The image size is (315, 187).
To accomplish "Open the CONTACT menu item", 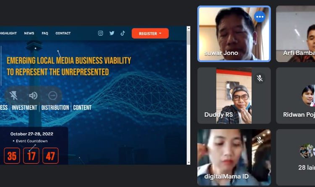I will click(x=63, y=33).
